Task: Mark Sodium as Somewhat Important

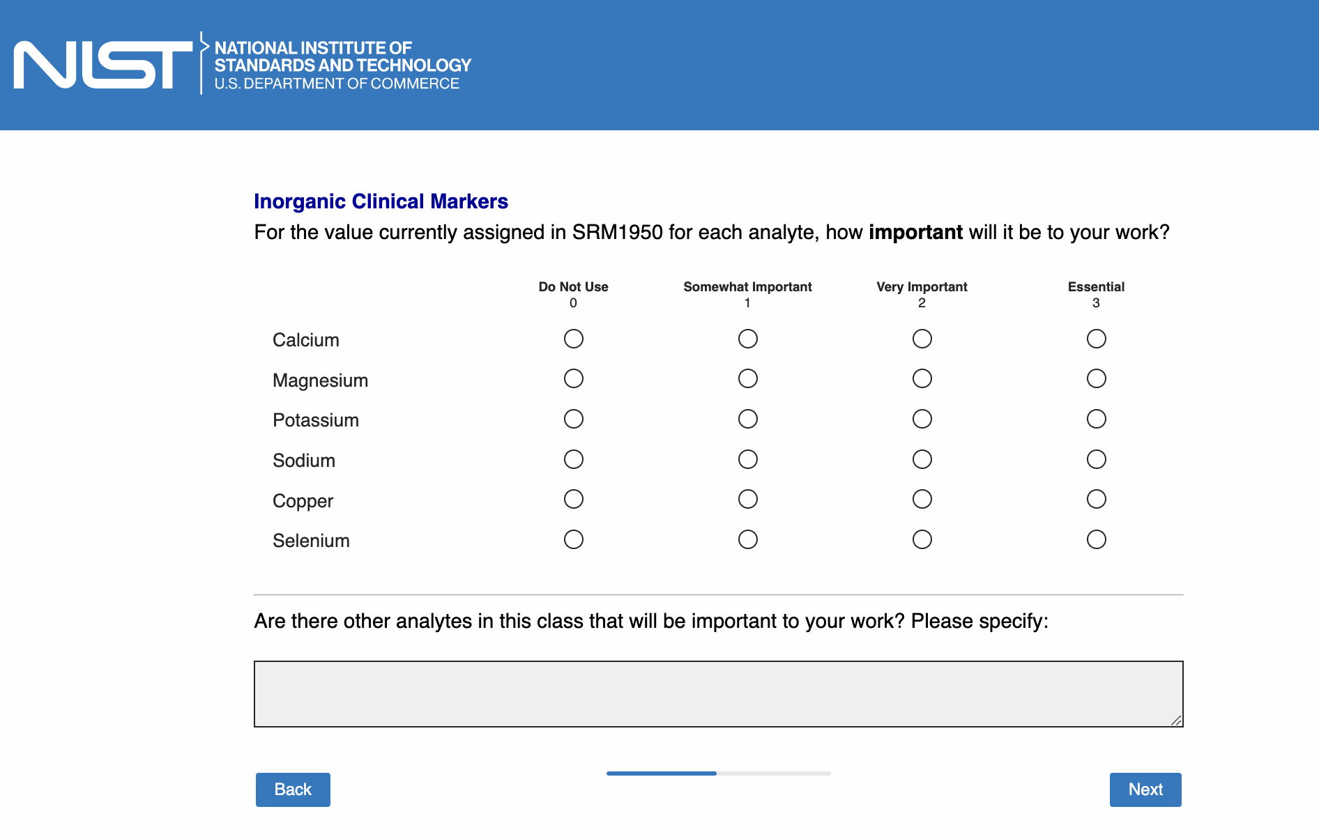Action: click(747, 459)
